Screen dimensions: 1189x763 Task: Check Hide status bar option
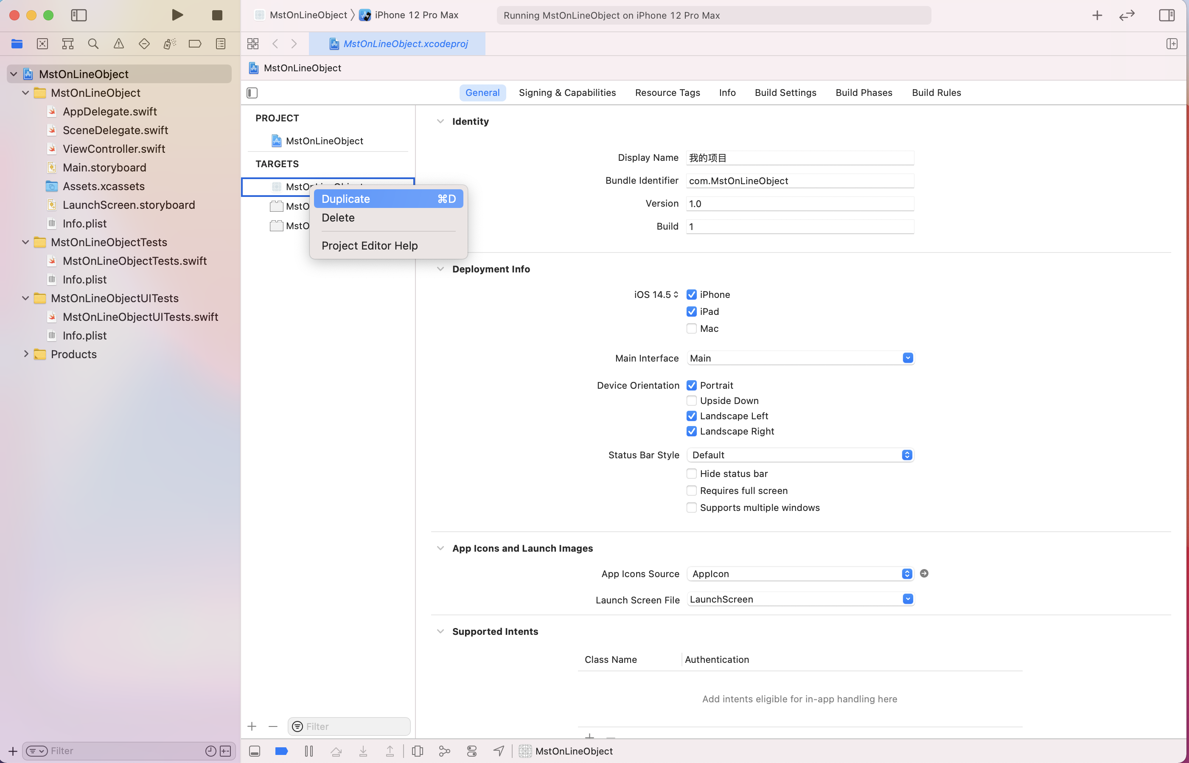692,474
